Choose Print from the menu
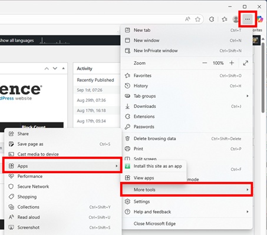Screen dimensions: 267x235 [x=186, y=148]
